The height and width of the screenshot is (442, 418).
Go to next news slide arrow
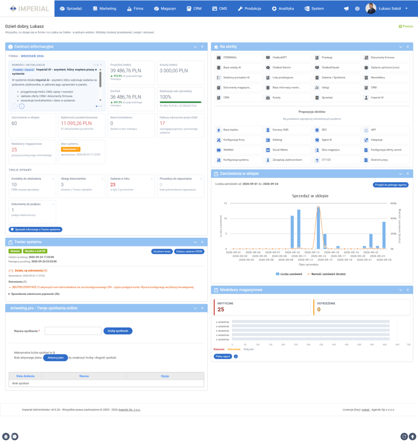(22, 106)
